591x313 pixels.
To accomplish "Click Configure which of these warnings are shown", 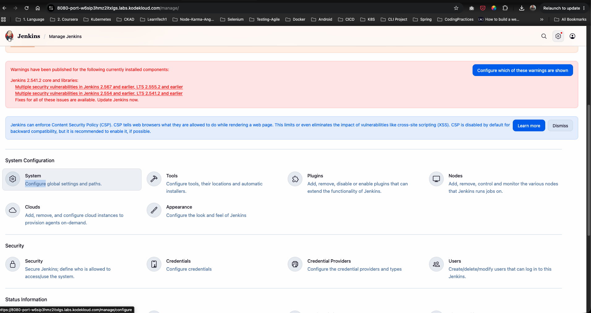I will click(523, 70).
